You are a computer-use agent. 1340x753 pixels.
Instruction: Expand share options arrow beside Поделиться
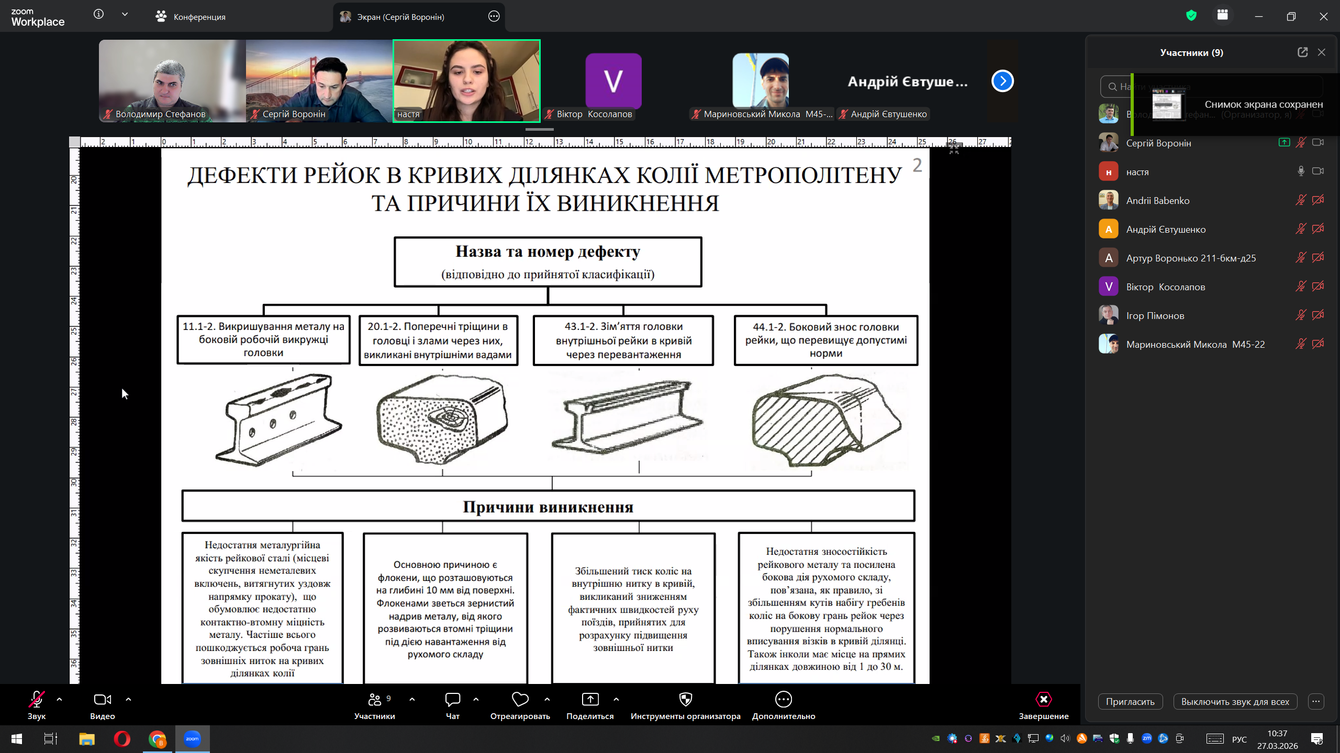tap(616, 699)
